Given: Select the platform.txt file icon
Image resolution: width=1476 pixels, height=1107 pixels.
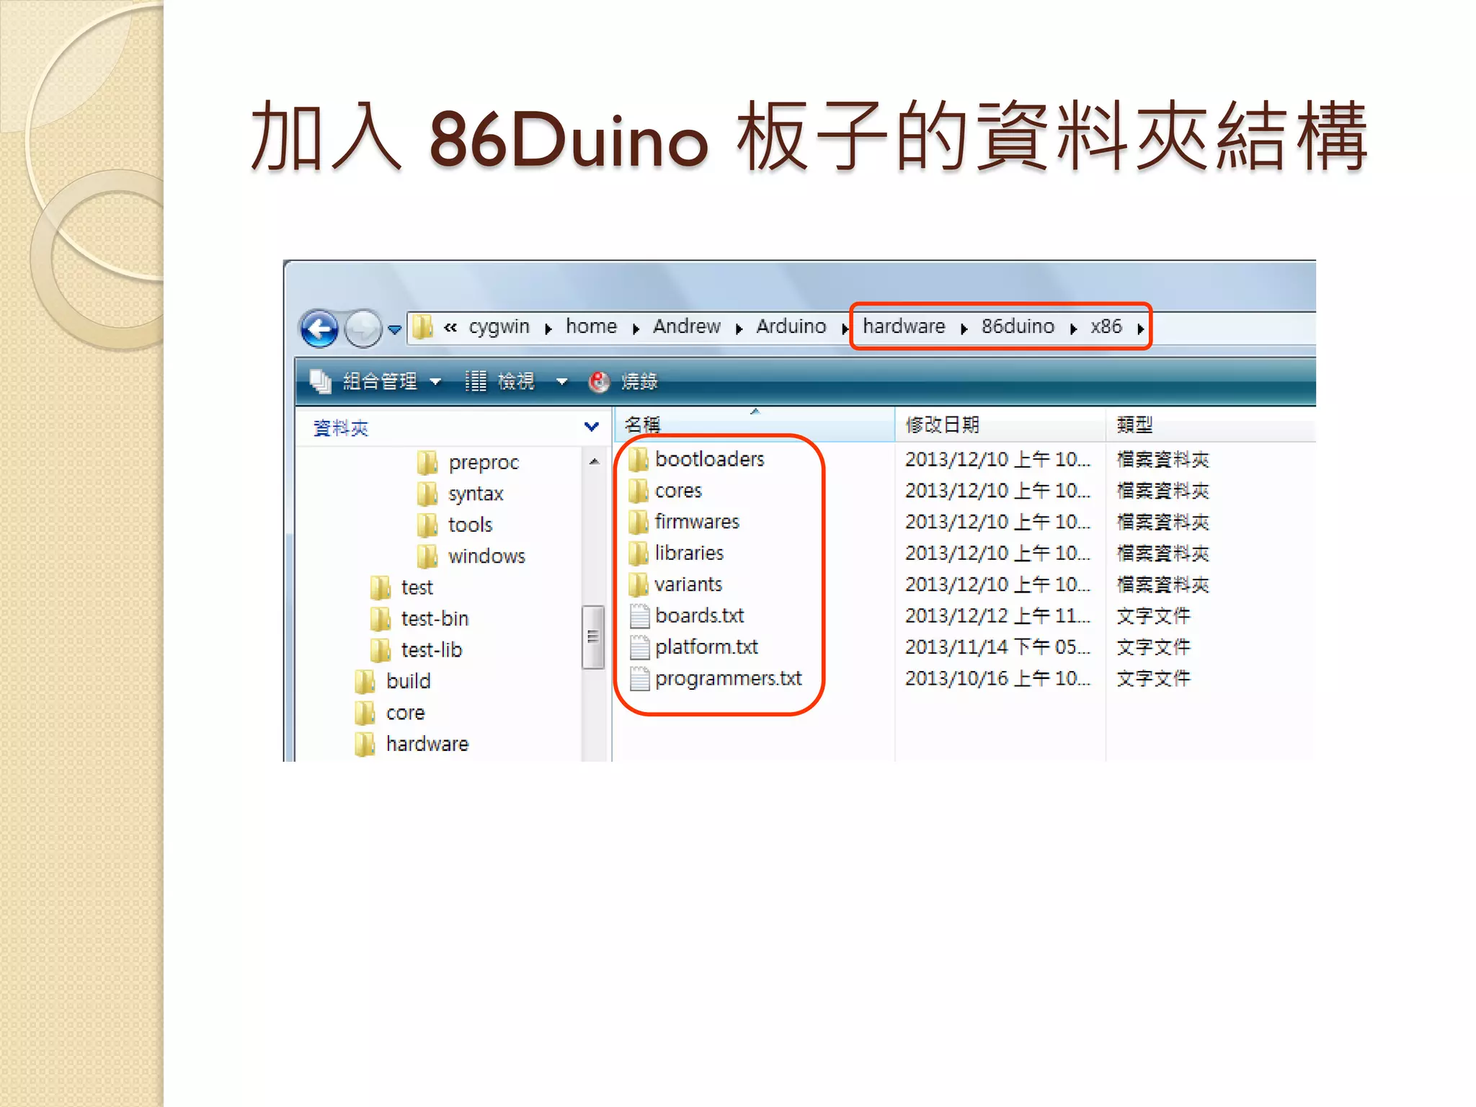Looking at the screenshot, I should pyautogui.click(x=639, y=647).
